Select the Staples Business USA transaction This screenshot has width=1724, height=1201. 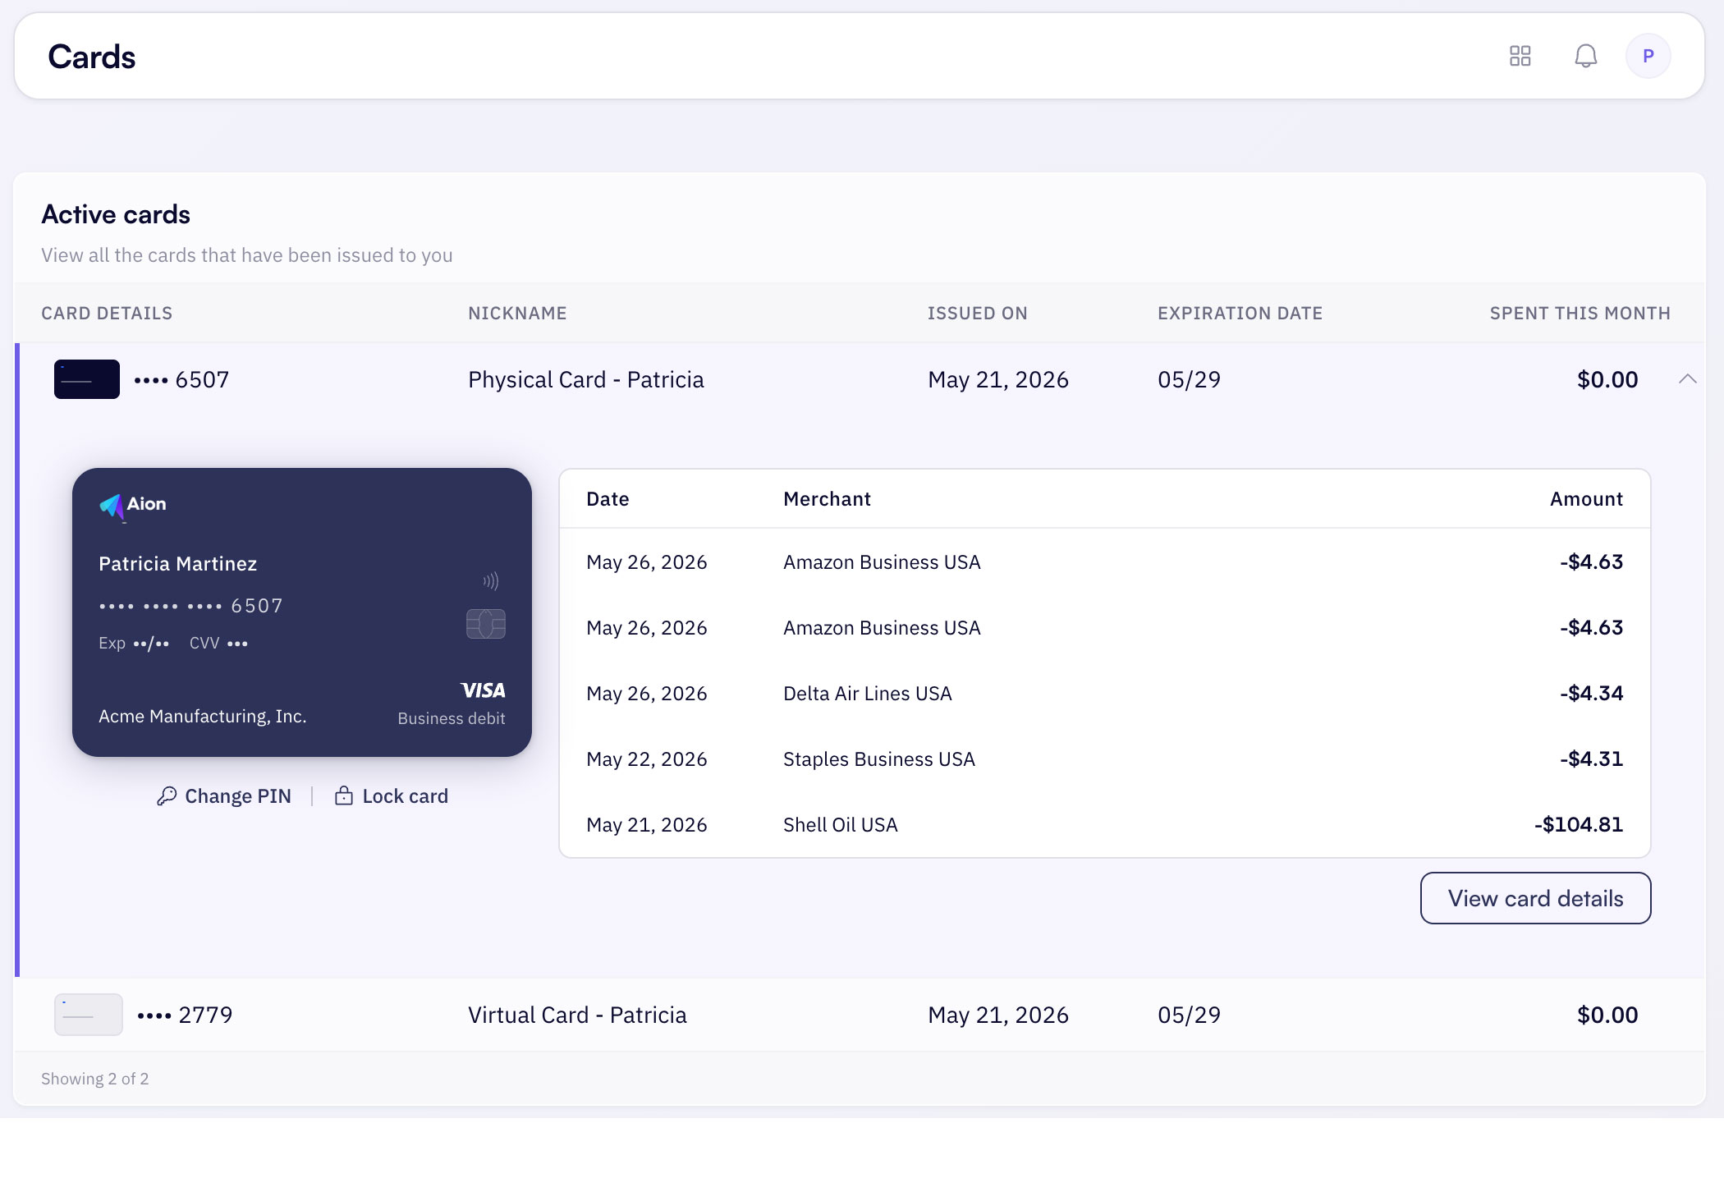click(x=1104, y=759)
